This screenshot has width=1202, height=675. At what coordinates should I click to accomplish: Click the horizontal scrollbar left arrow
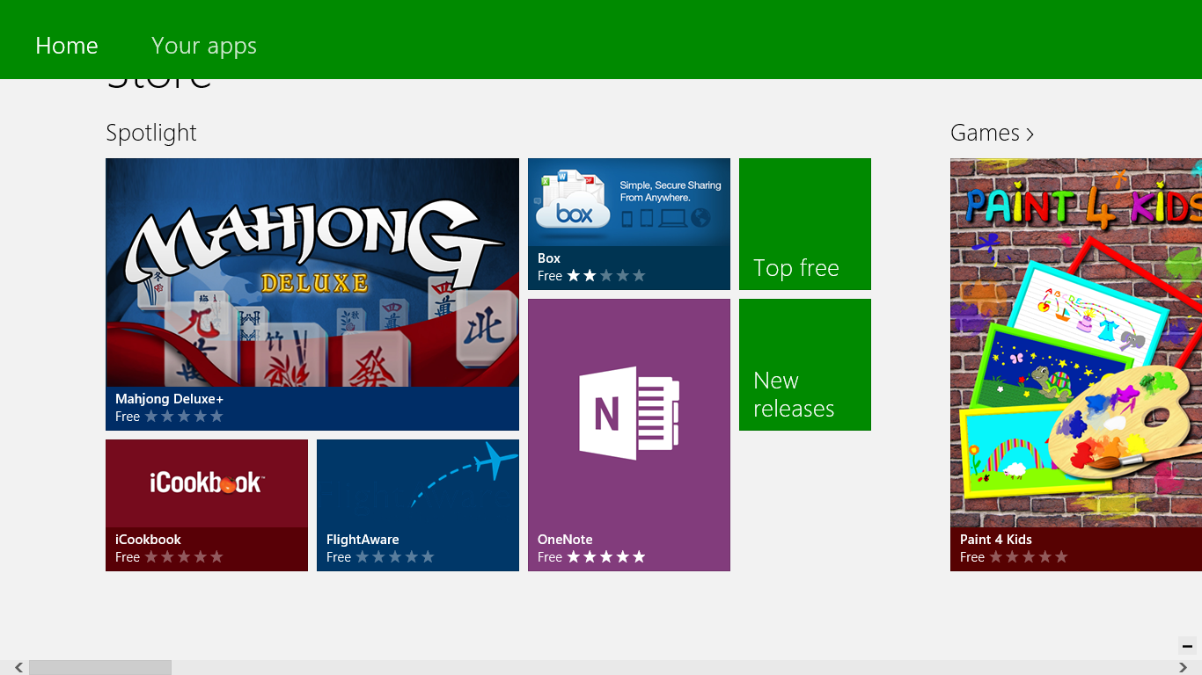(x=19, y=668)
